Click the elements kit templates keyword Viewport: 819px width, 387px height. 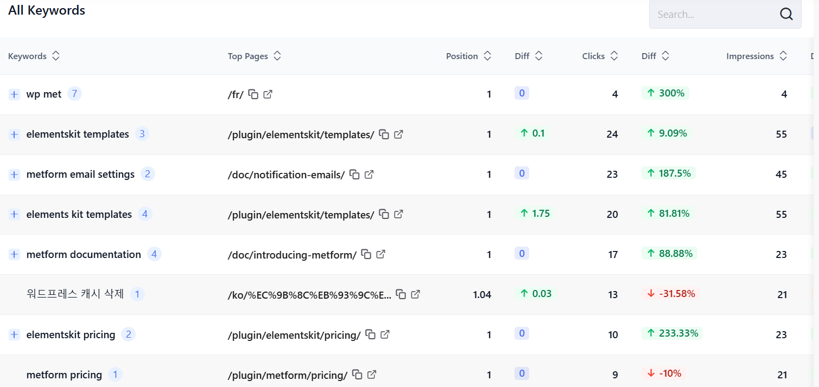(x=79, y=215)
